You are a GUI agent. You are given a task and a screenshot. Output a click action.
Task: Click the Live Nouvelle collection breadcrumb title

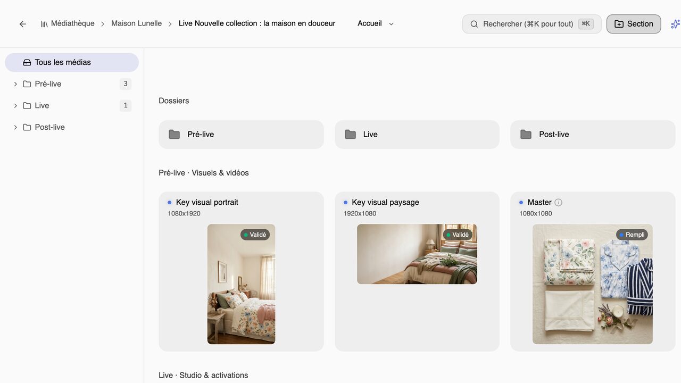coord(257,23)
